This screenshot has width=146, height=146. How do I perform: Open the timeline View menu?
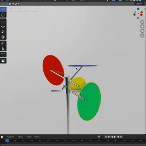[29, 137]
